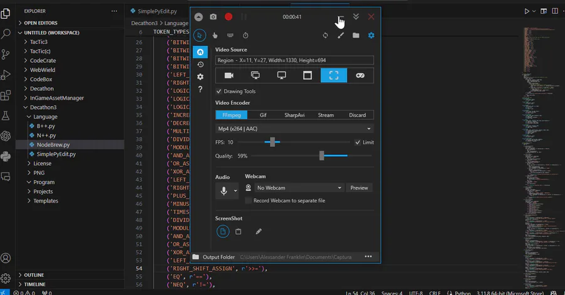Open the output folder three-dots menu
565x295 pixels.
pos(368,257)
